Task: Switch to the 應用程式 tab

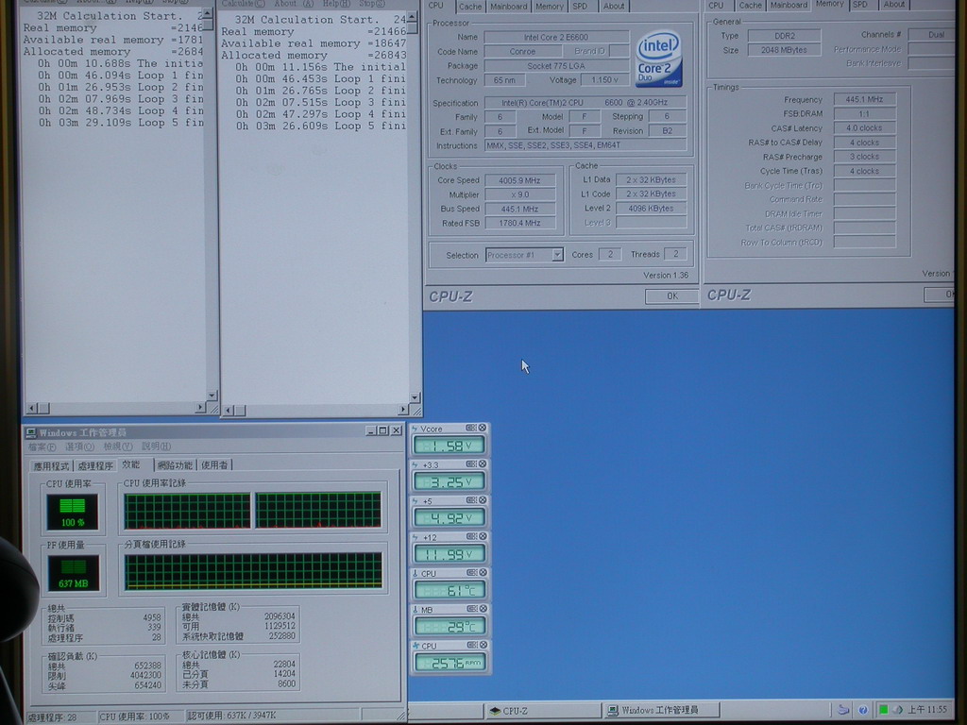Action: pyautogui.click(x=52, y=466)
